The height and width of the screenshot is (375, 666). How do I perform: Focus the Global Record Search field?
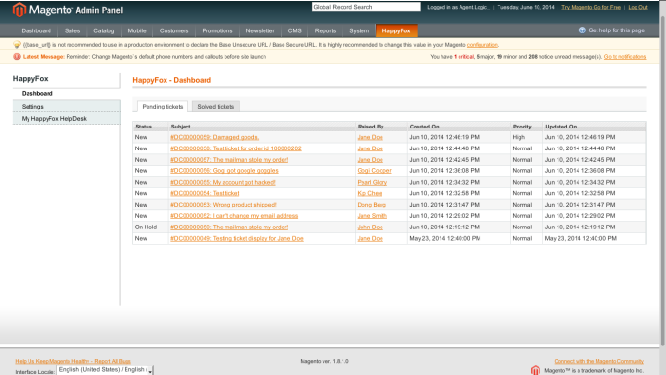(365, 7)
